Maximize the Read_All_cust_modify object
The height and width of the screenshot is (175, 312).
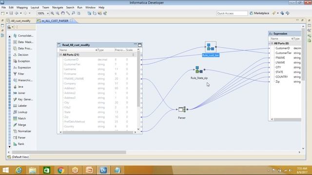tap(140, 45)
